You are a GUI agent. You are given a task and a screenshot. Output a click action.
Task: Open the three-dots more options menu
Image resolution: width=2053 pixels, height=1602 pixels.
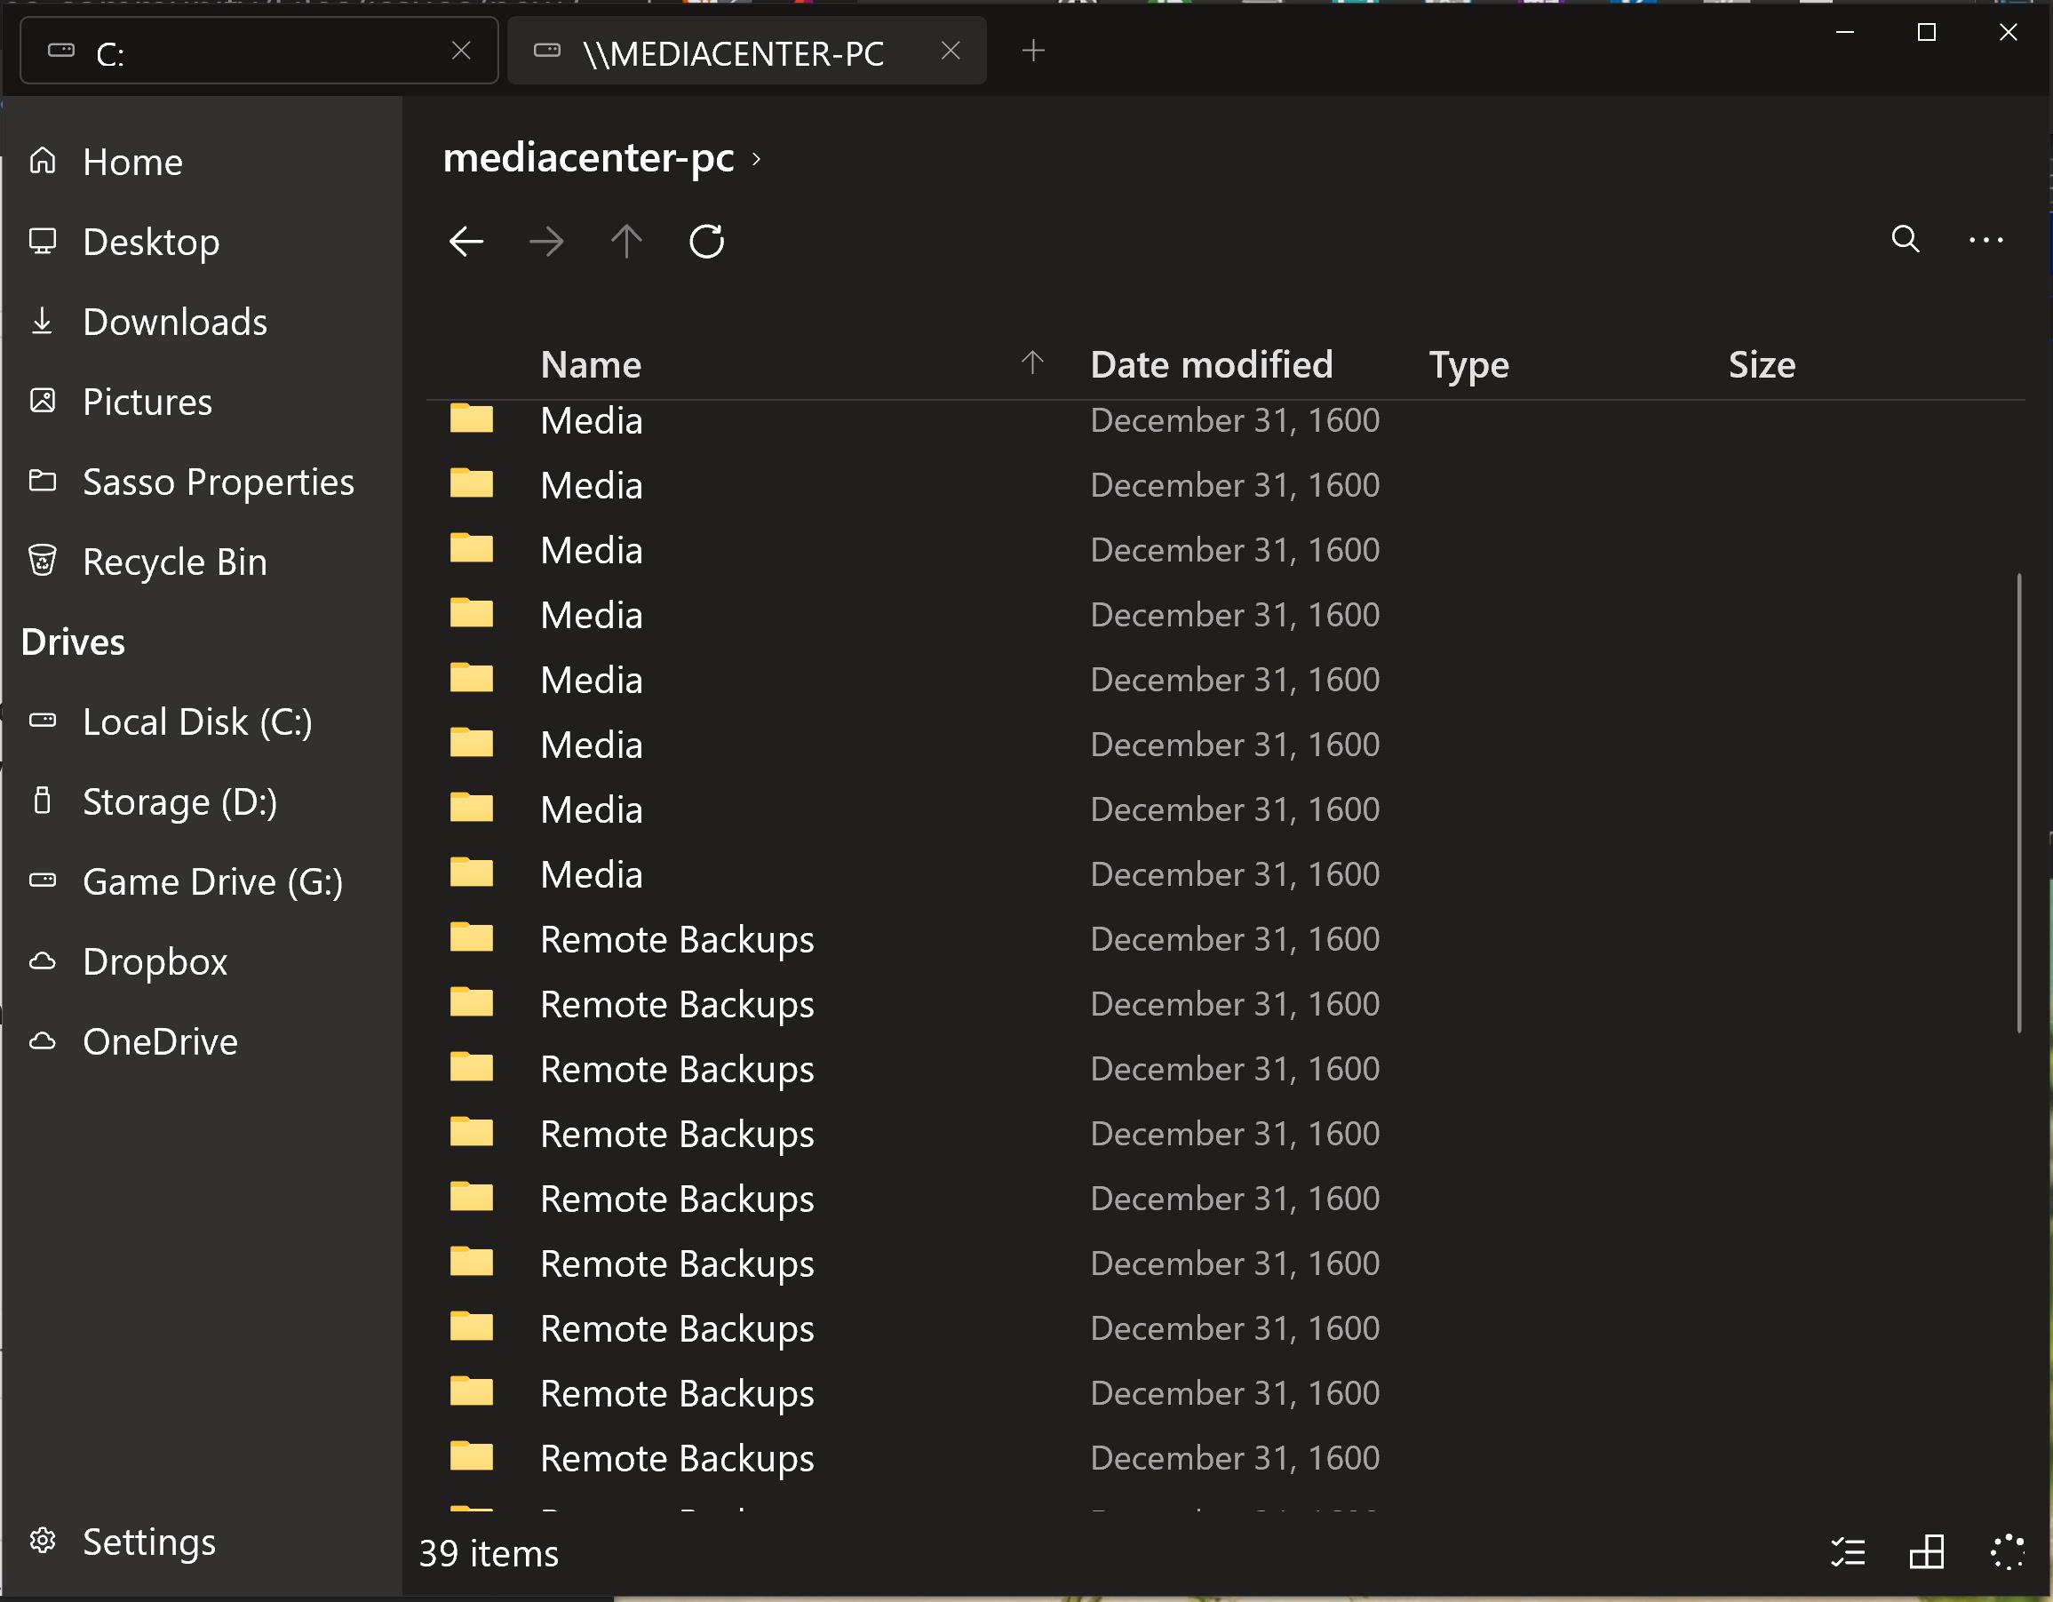pyautogui.click(x=1985, y=241)
